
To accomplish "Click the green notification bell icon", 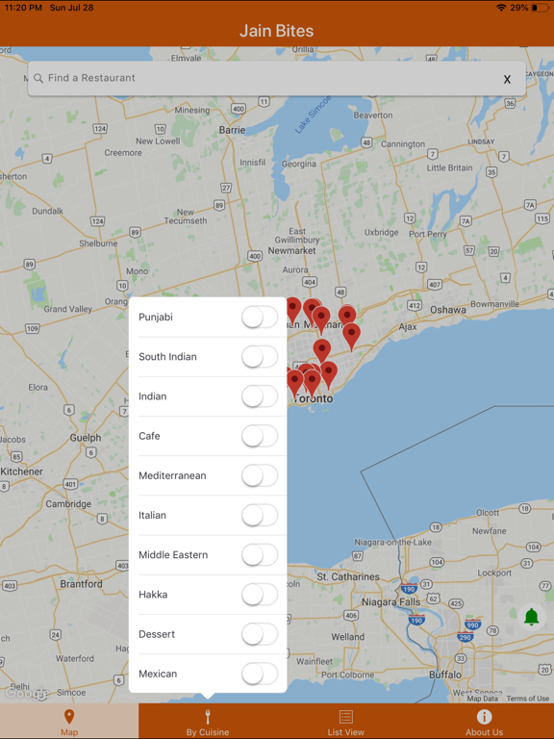I will [532, 617].
